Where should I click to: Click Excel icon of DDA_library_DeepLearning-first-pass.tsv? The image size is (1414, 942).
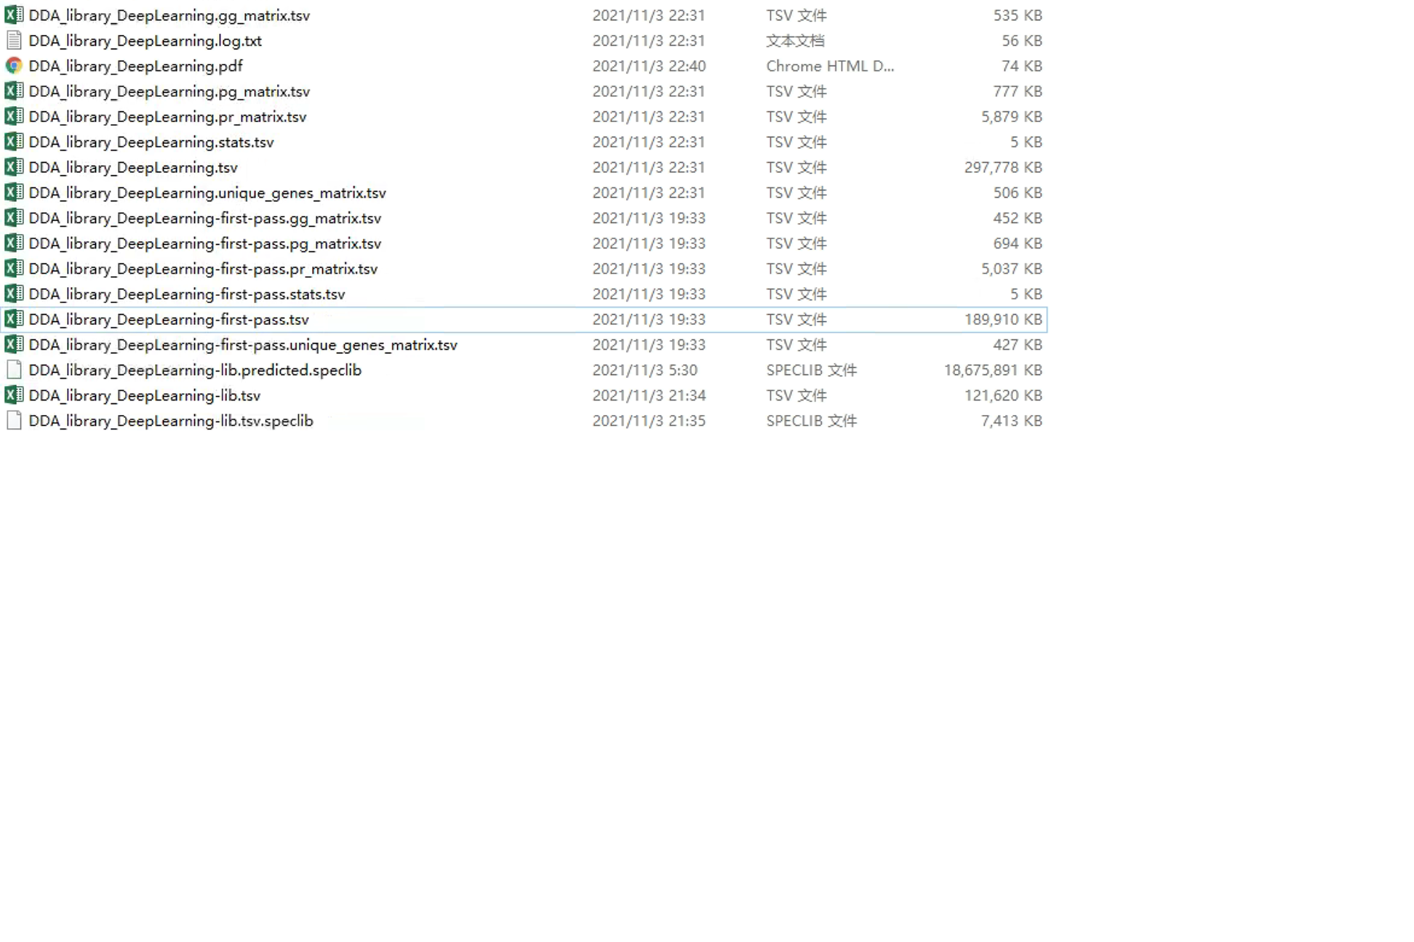click(x=14, y=319)
